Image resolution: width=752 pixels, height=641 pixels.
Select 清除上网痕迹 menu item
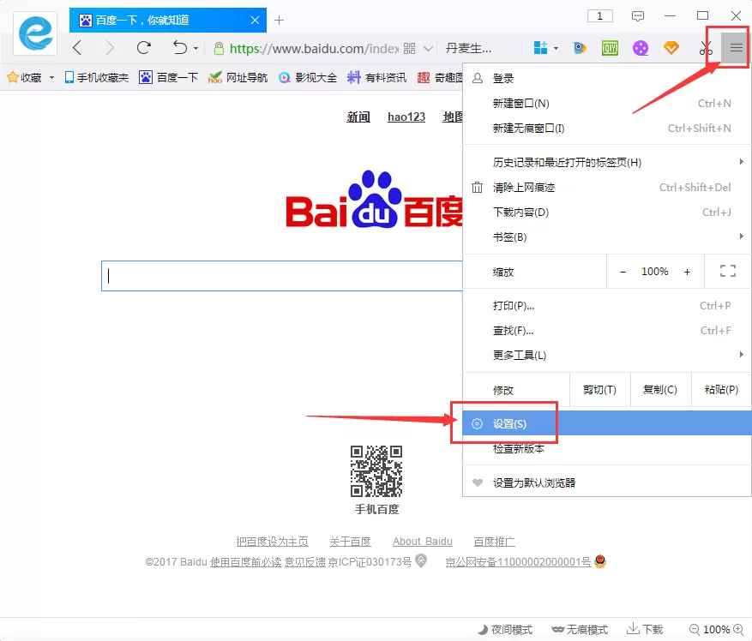coord(606,187)
